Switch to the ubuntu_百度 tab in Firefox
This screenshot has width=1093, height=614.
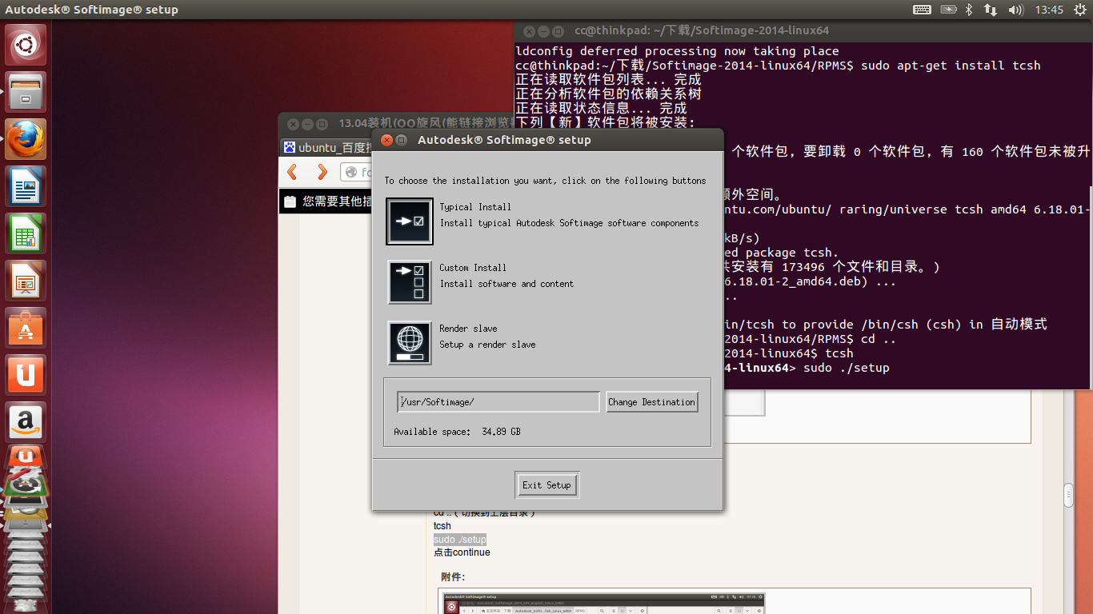coord(328,147)
